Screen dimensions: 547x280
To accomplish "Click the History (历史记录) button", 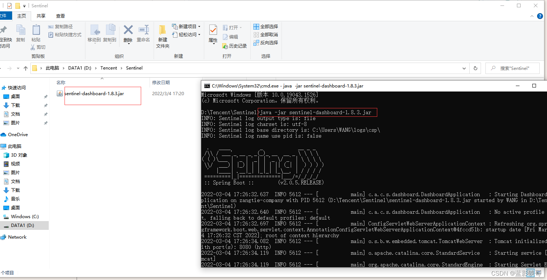I will coord(235,46).
